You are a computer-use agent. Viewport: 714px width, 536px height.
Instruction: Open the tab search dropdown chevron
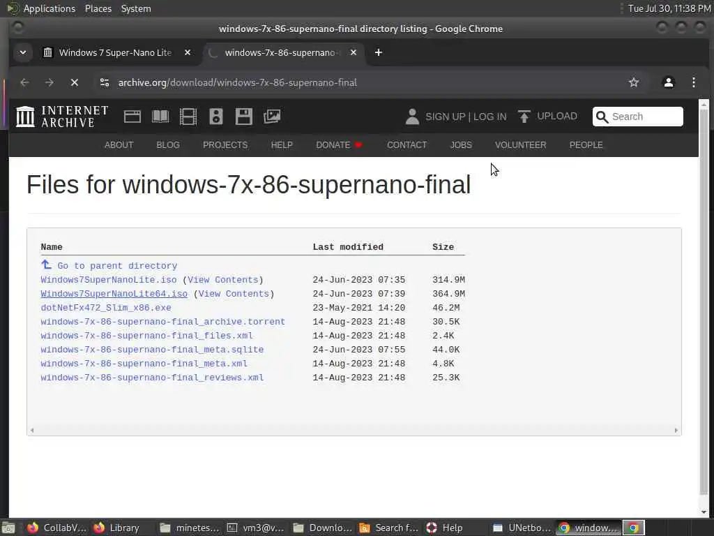pyautogui.click(x=23, y=53)
